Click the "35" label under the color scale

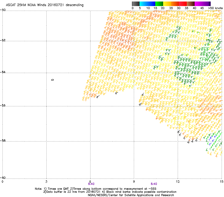click(186, 8)
